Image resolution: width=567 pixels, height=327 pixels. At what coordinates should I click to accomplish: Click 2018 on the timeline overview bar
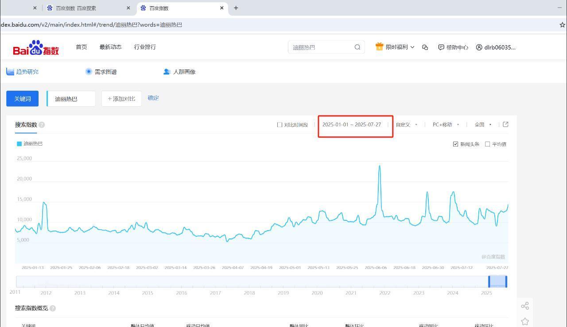point(249,293)
